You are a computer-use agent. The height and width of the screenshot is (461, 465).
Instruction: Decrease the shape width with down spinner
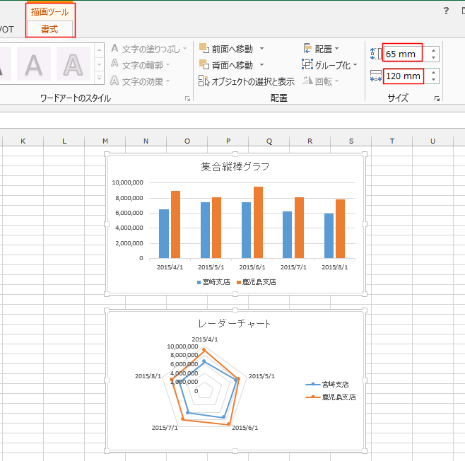click(433, 79)
